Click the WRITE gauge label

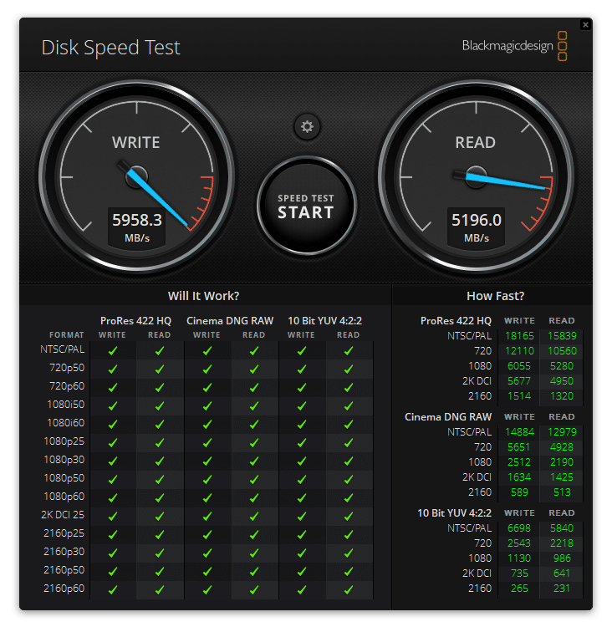click(136, 142)
